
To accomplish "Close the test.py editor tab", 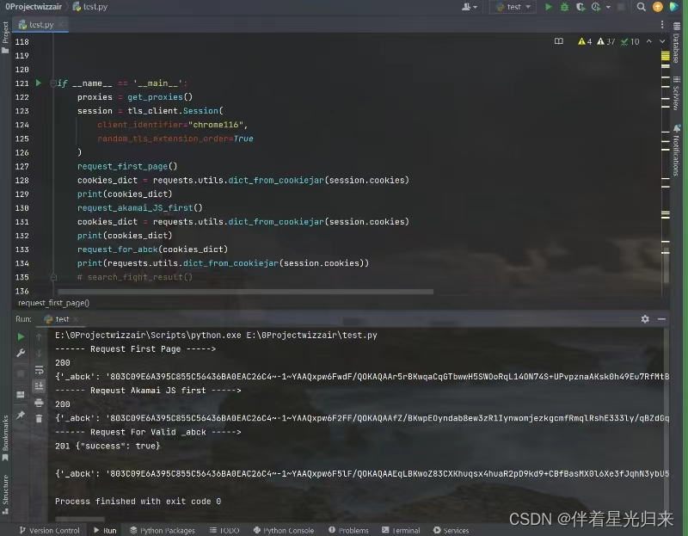I will (62, 24).
